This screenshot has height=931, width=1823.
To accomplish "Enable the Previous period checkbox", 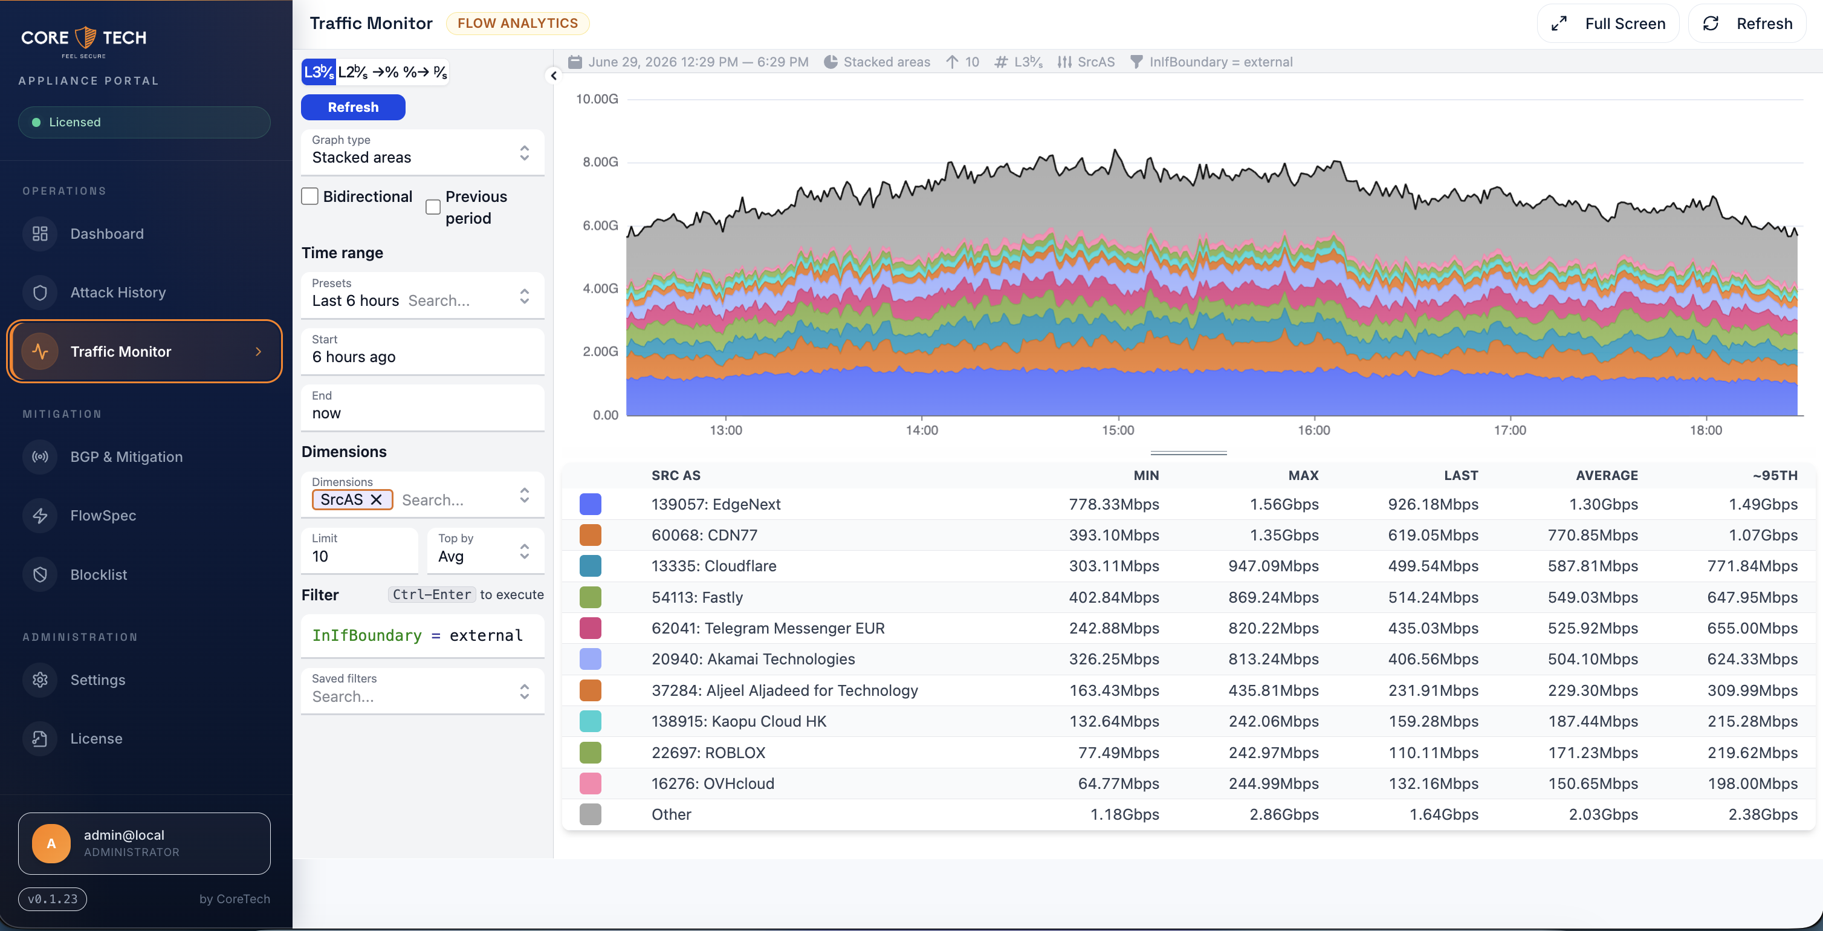I will coord(433,207).
